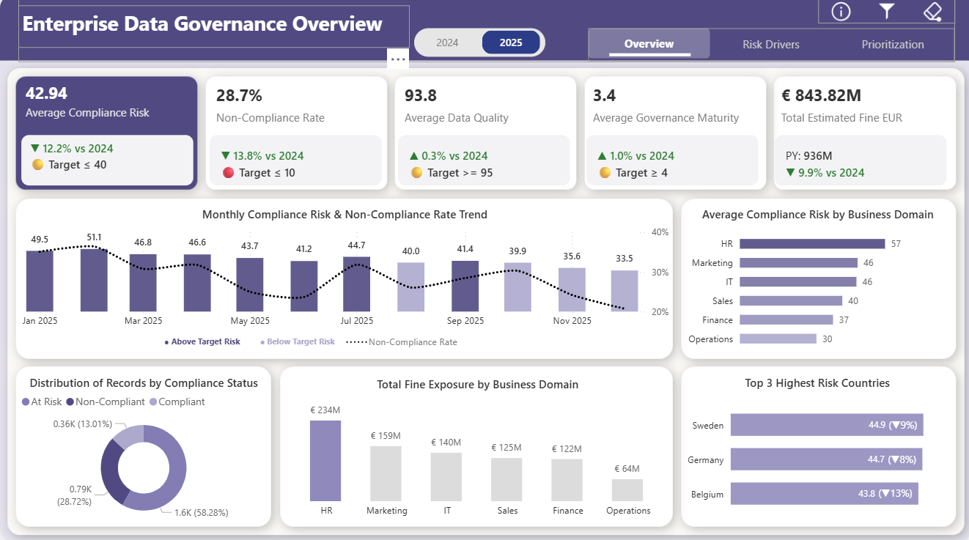The width and height of the screenshot is (969, 540).
Task: Keep 2025 selected on the year switch
Action: point(511,42)
